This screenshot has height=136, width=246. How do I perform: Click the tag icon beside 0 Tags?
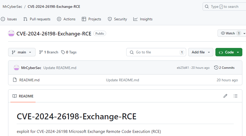pos(63,52)
